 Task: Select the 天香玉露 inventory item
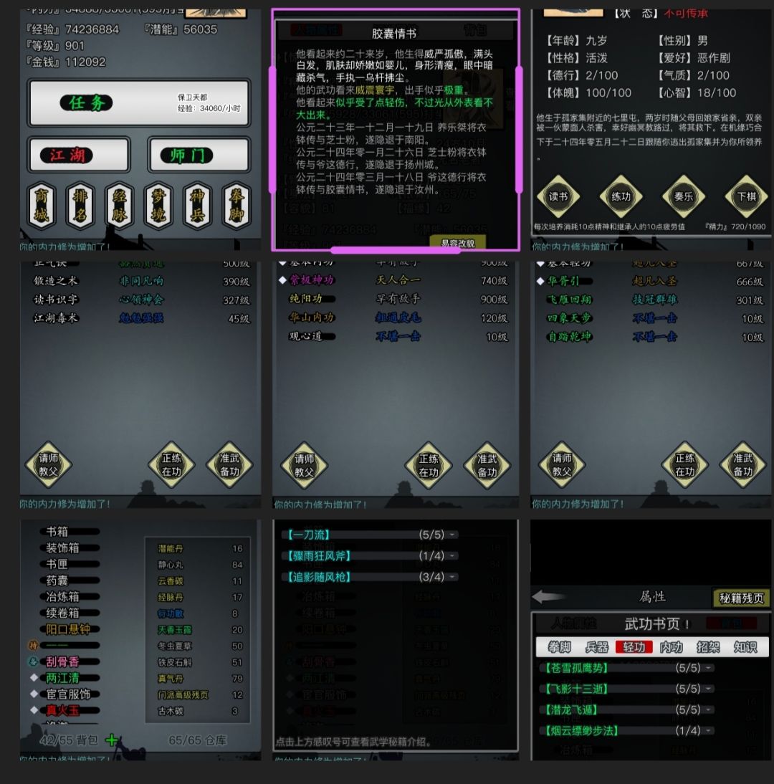pyautogui.click(x=200, y=629)
